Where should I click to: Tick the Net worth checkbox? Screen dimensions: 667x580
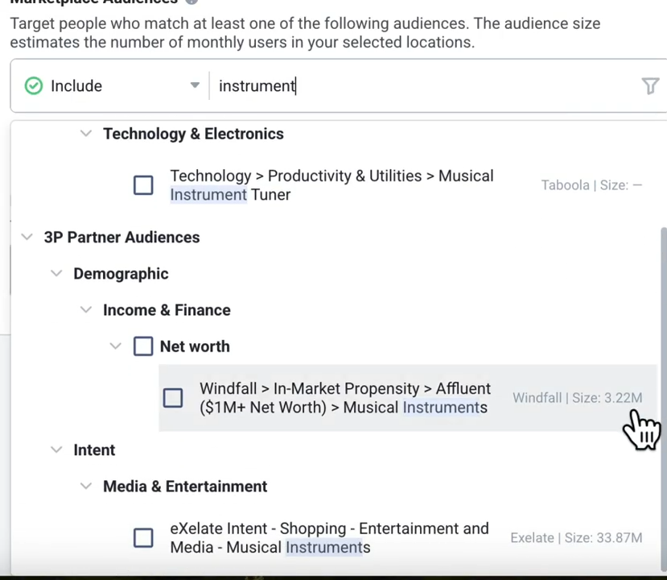point(143,346)
